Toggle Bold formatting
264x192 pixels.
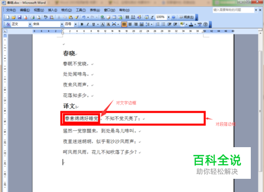(x=82, y=24)
